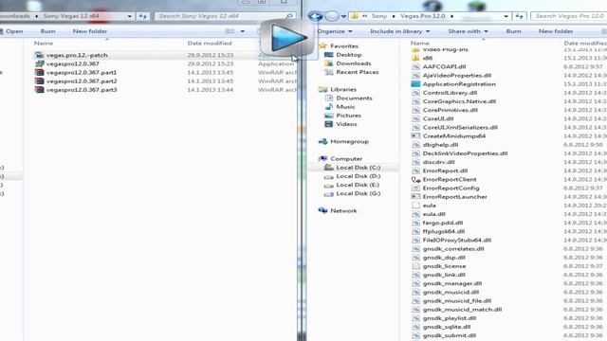Select vegas.pro.12.-patch file in left window

pos(77,55)
